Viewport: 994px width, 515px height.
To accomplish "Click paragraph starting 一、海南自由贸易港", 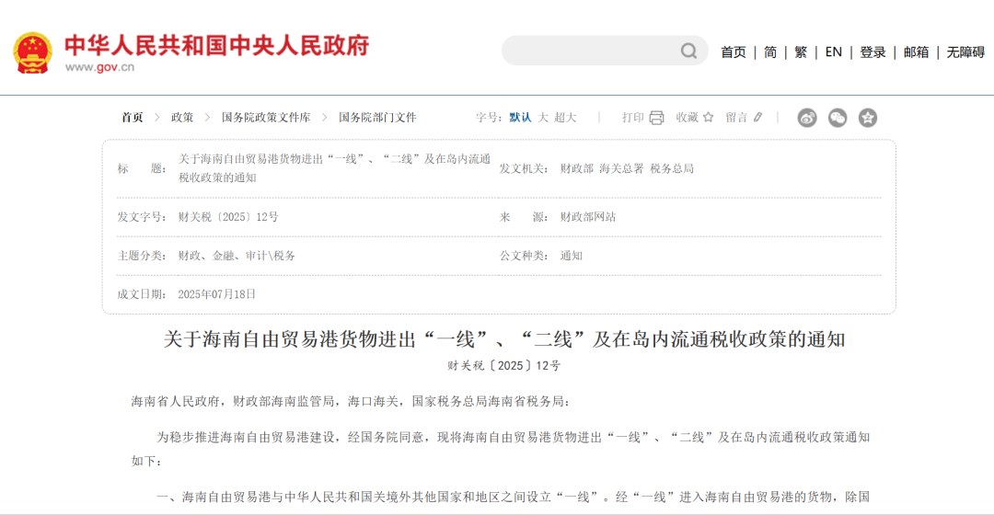I will [513, 497].
